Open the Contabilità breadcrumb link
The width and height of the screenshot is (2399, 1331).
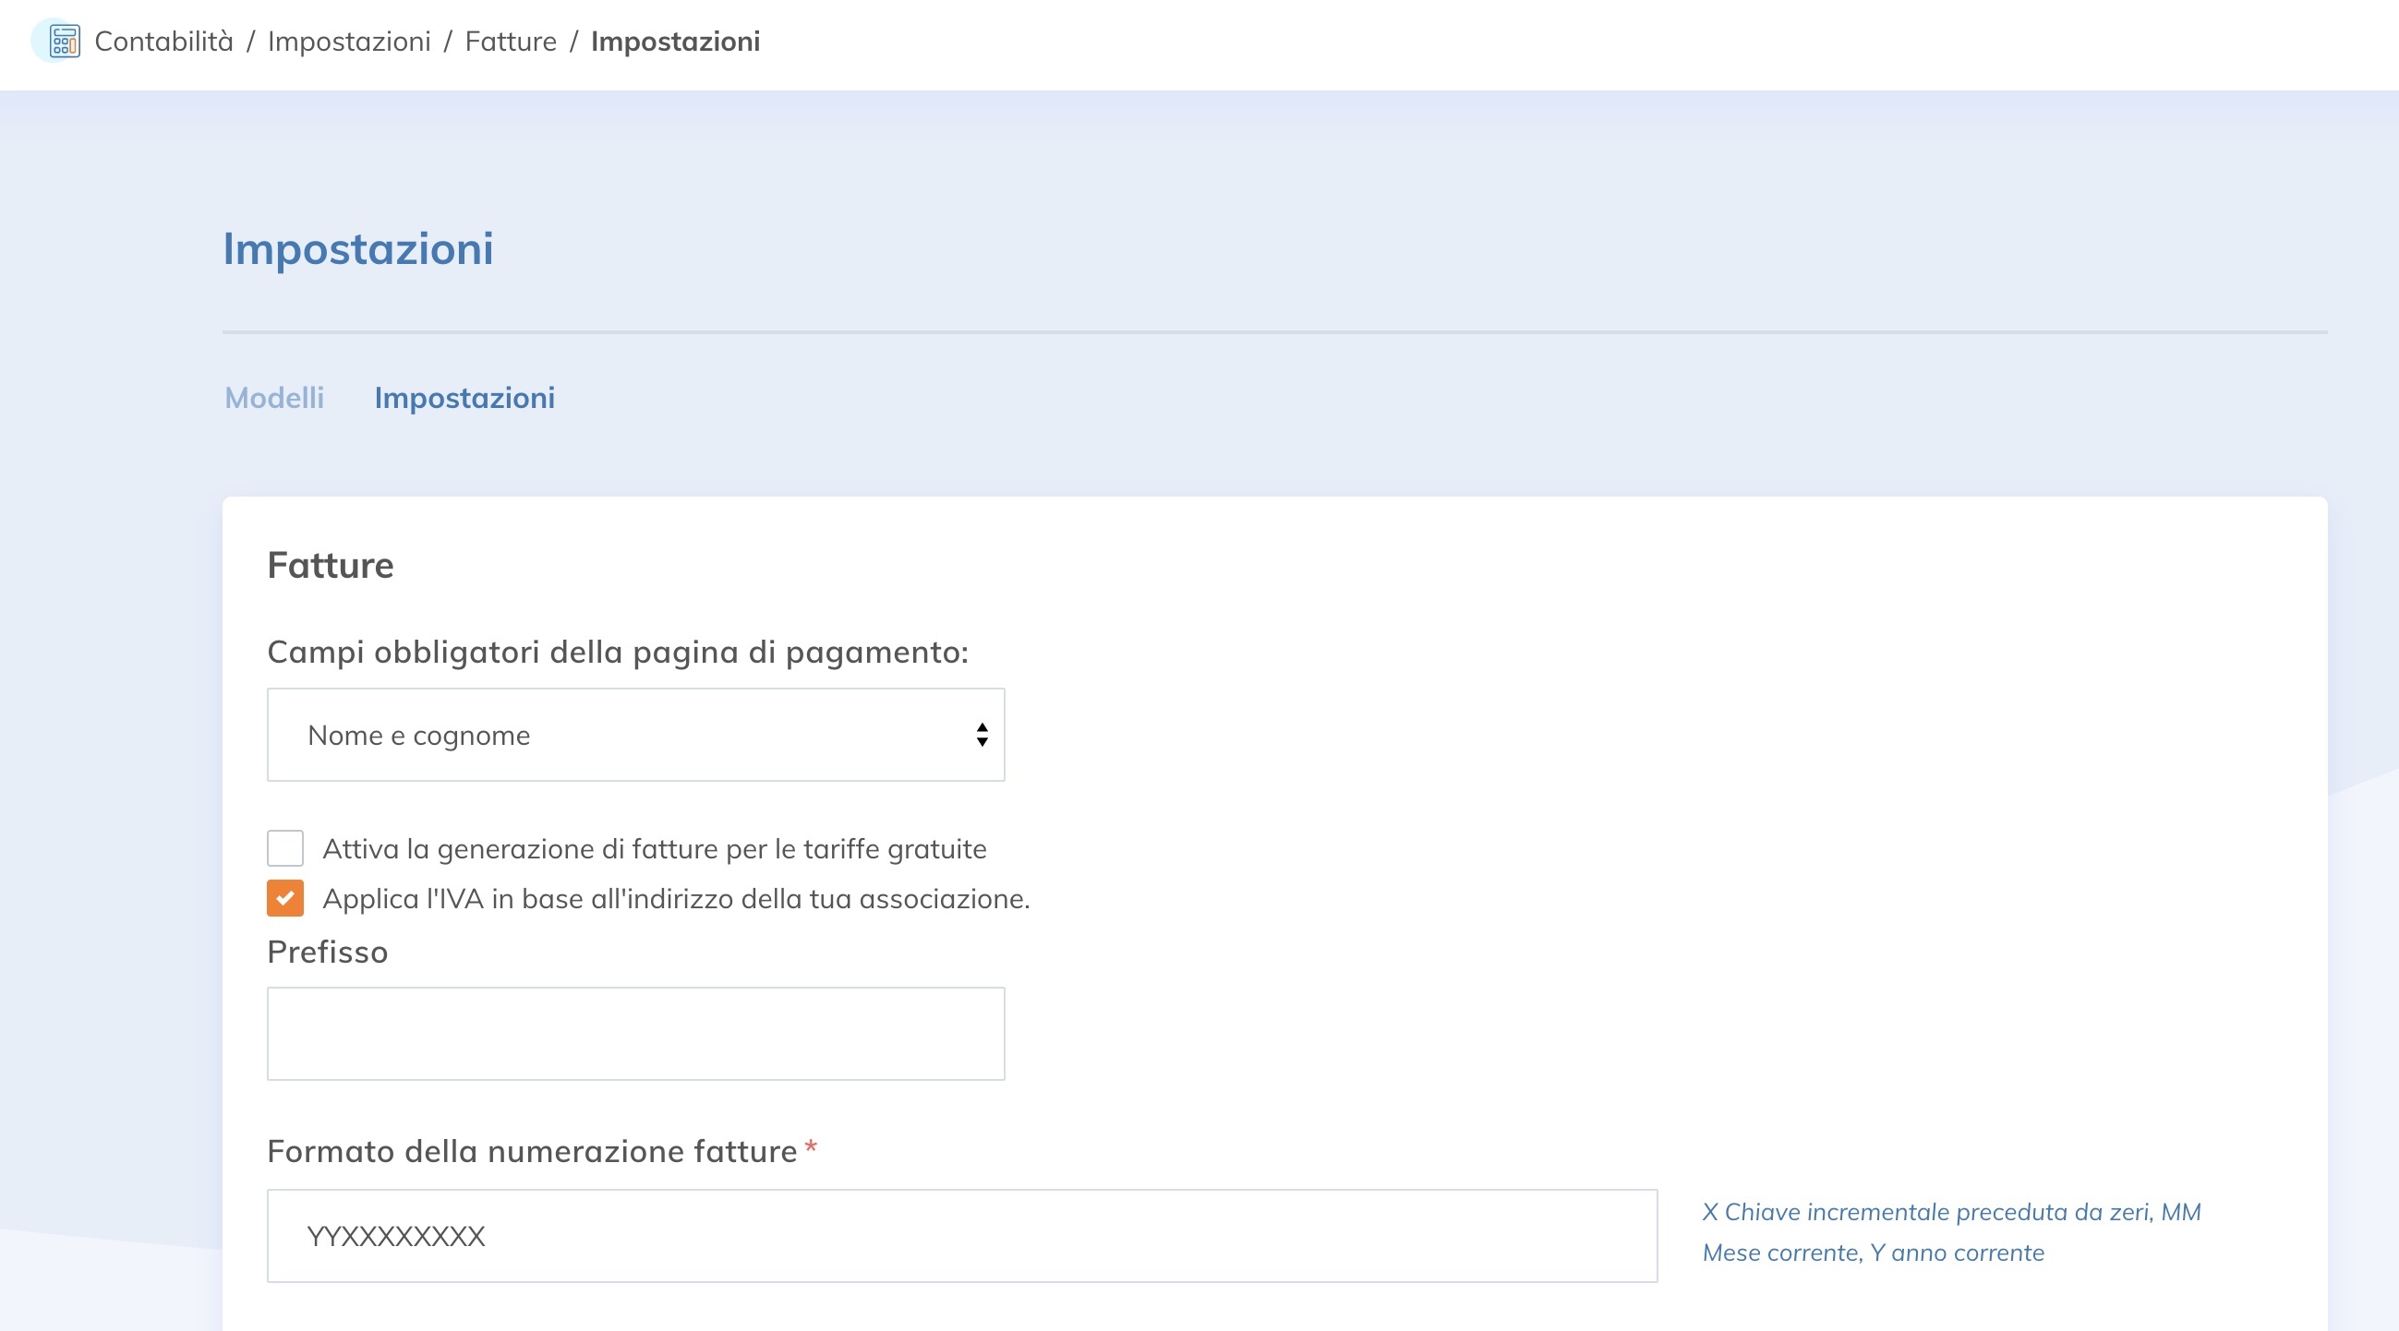(164, 42)
